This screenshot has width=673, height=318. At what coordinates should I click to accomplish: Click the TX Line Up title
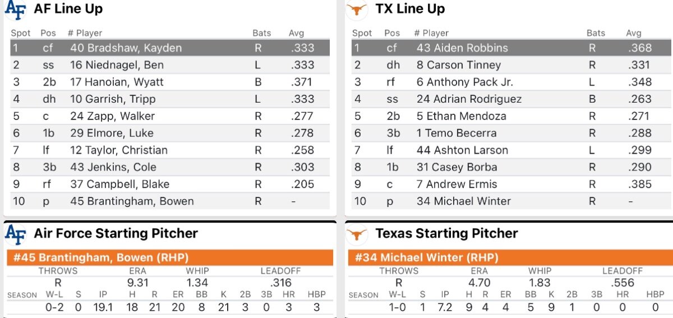tap(410, 10)
